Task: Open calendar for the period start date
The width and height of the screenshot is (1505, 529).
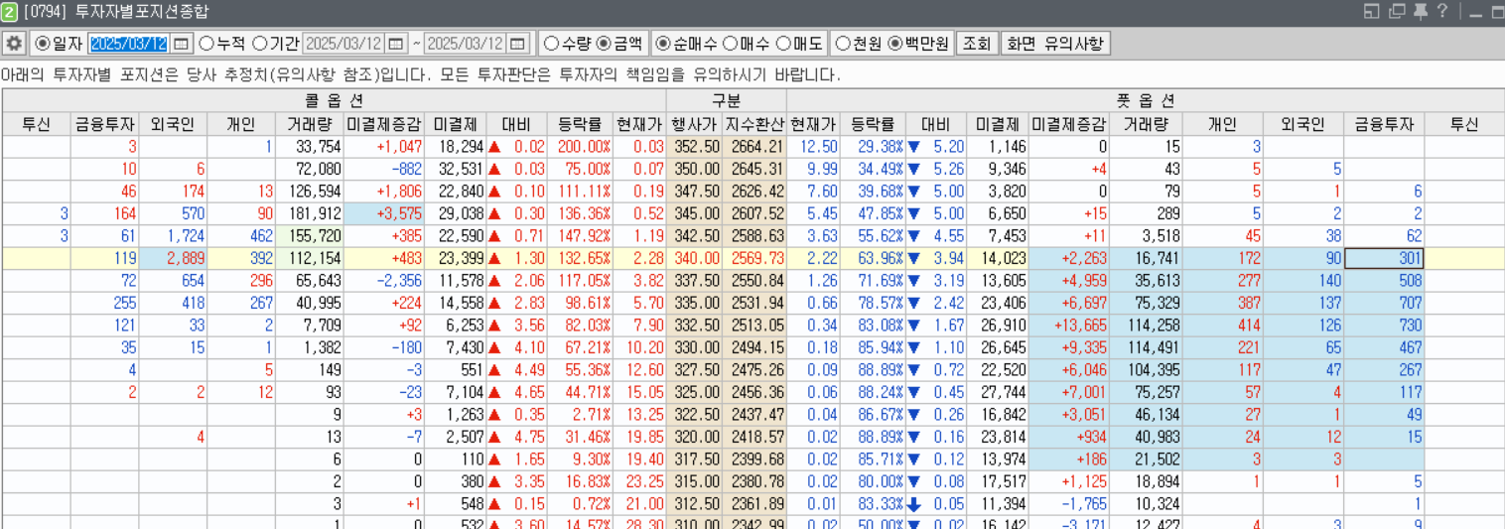Action: 396,44
